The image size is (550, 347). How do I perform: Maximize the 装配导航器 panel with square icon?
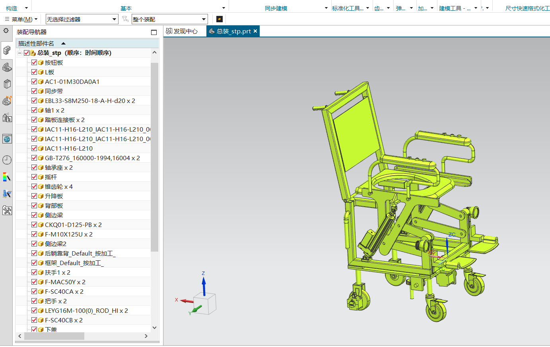click(x=154, y=32)
